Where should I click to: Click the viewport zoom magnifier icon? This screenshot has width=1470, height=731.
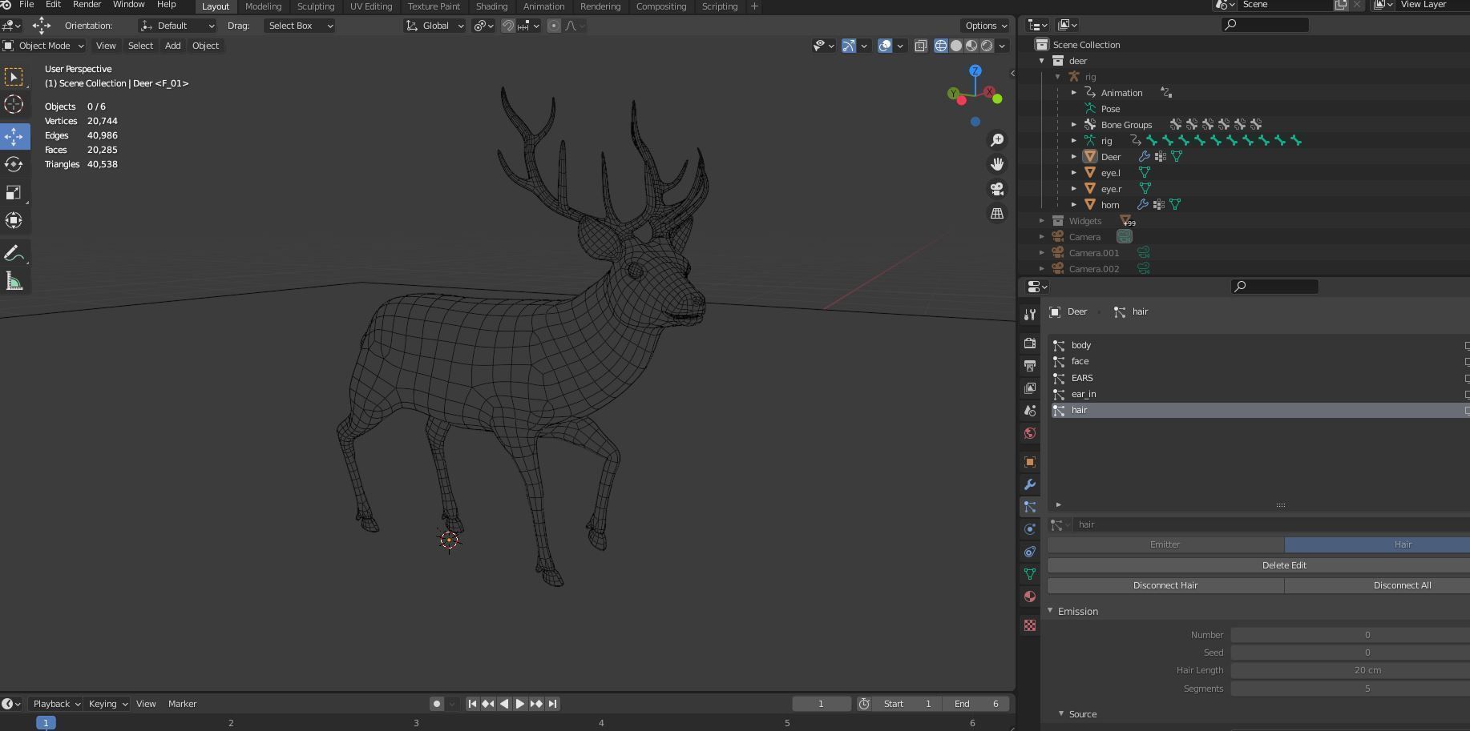pos(997,140)
